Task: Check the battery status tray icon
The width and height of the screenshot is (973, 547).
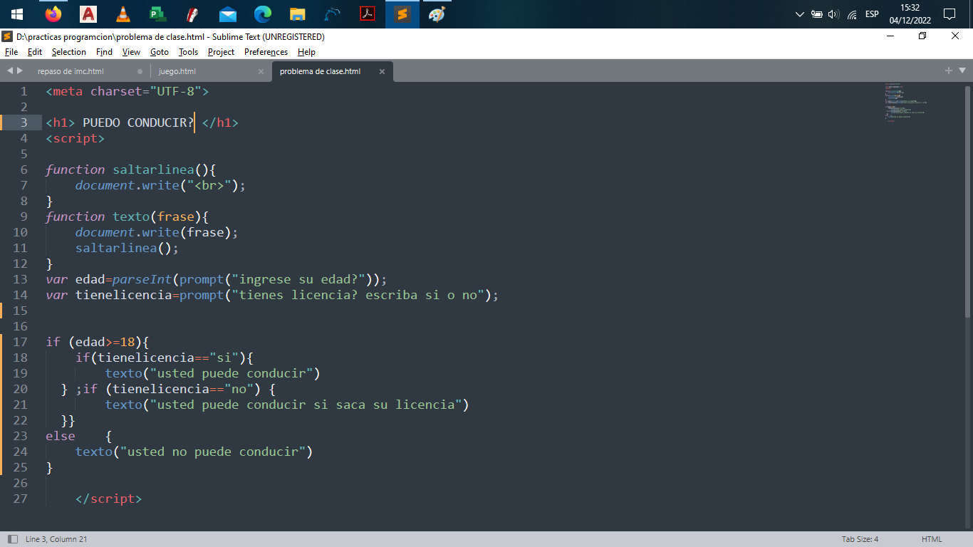Action: pyautogui.click(x=817, y=14)
